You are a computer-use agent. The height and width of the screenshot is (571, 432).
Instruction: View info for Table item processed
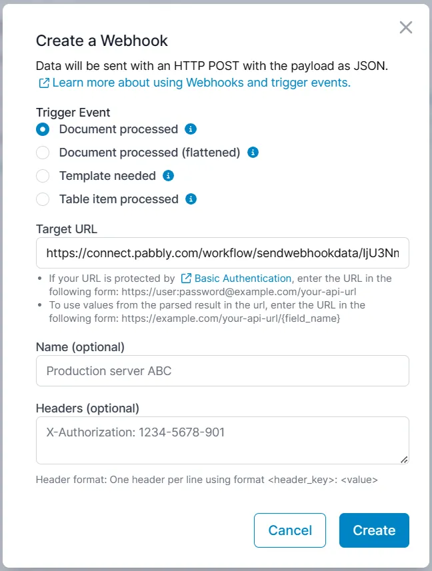(x=190, y=199)
